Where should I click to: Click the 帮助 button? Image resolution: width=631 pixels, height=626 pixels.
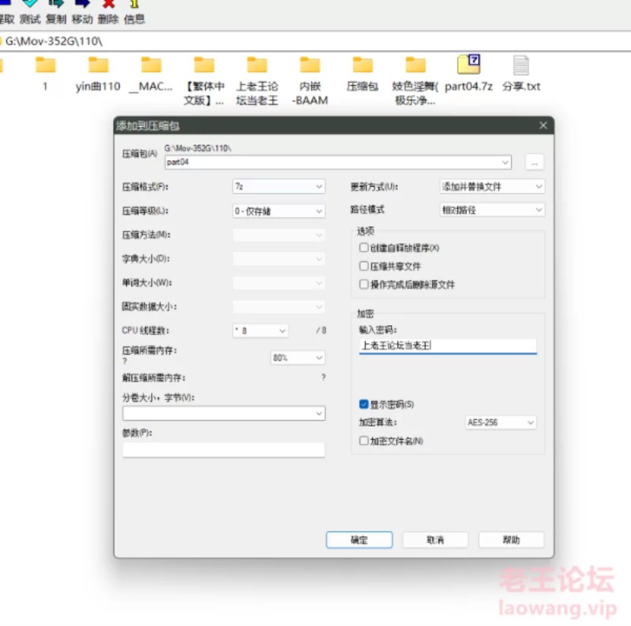pos(511,540)
